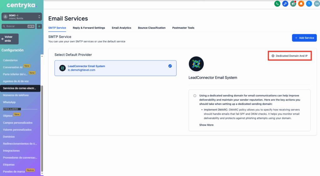Open Dedicated Domain And IP
This screenshot has height=176, width=320.
(290, 56)
